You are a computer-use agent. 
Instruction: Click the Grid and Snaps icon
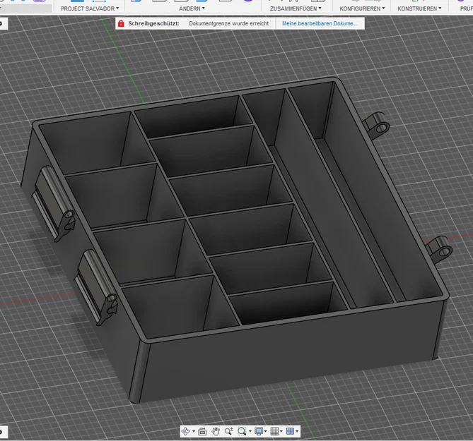click(x=274, y=431)
